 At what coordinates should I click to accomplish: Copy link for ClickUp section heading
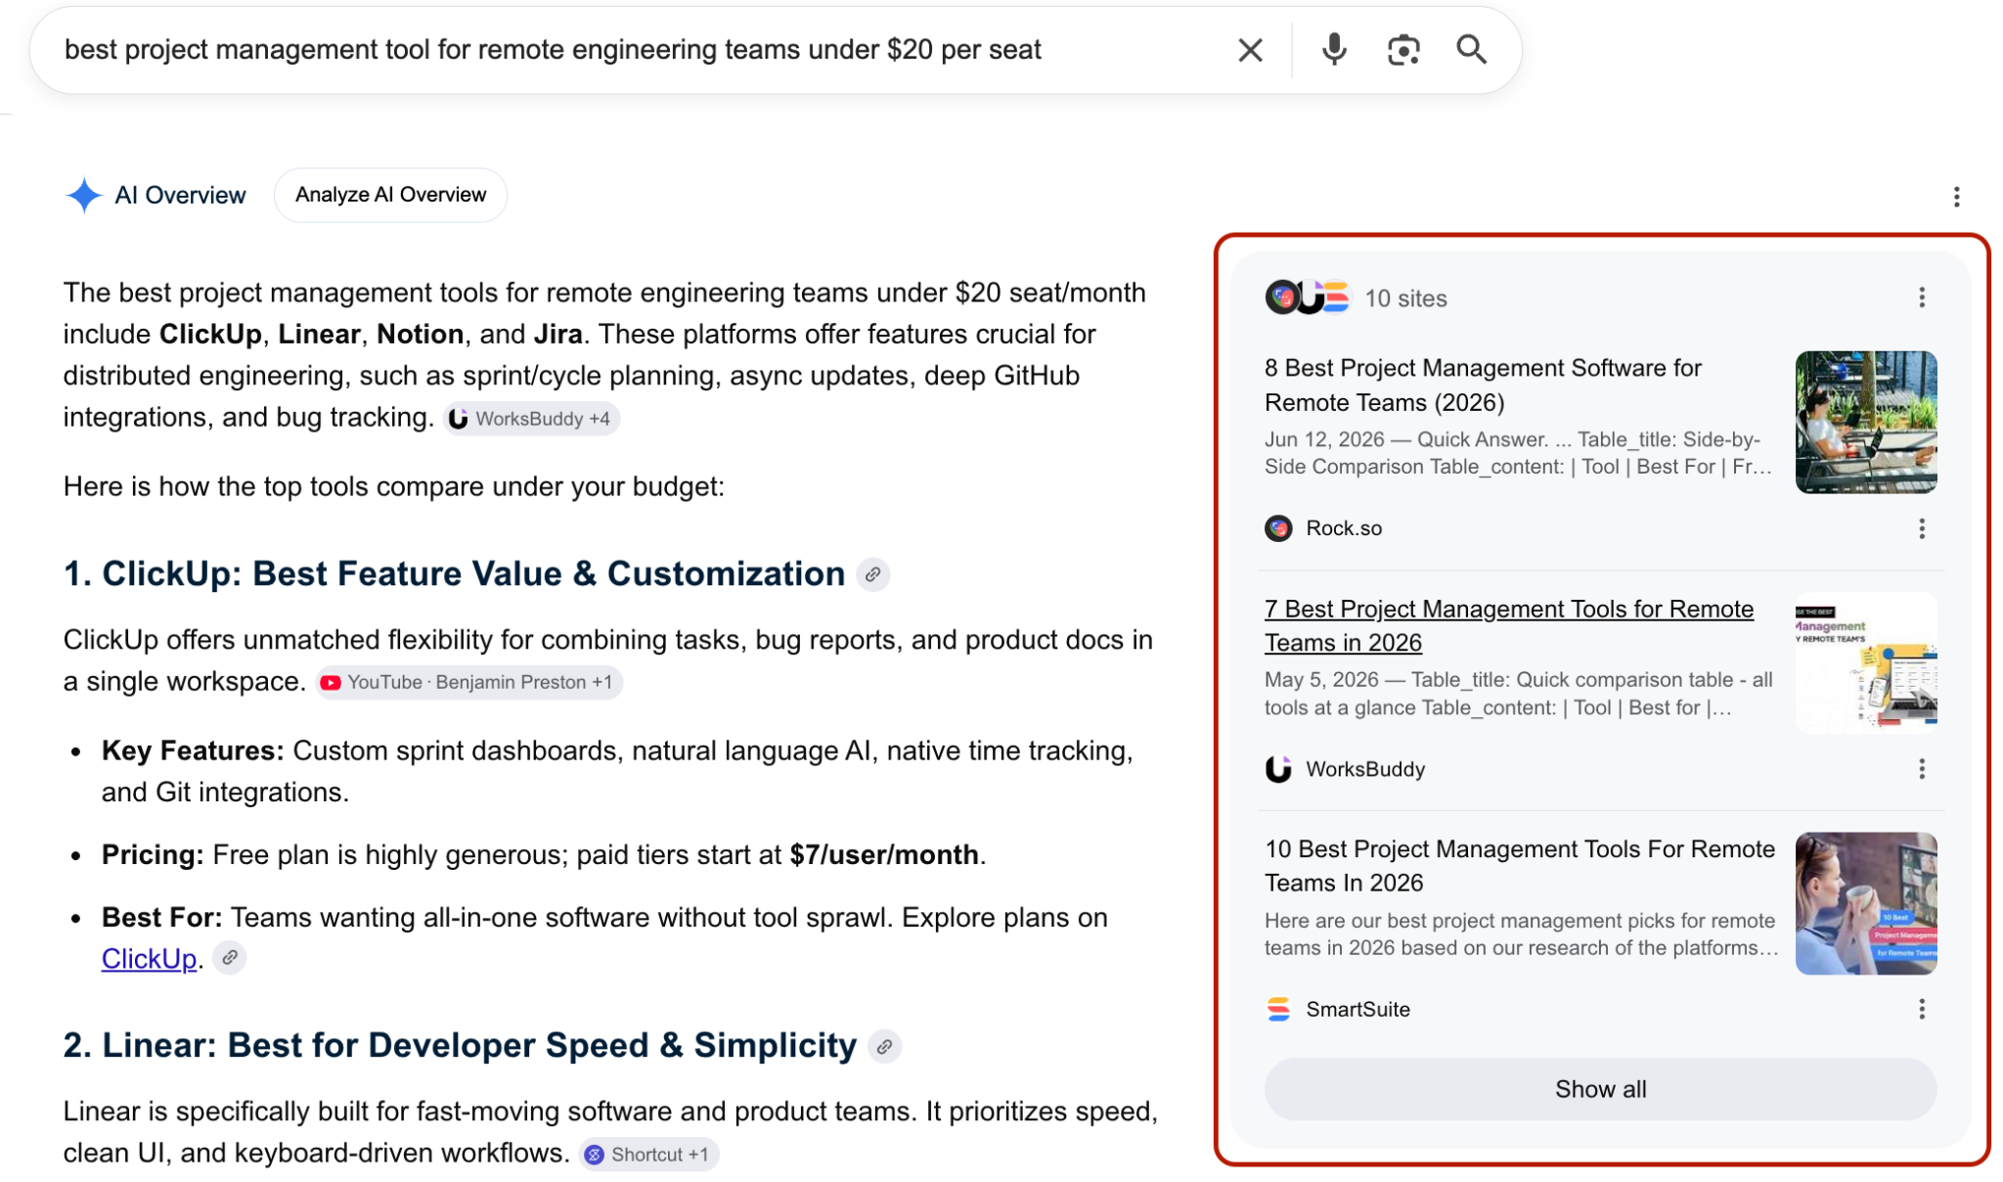click(872, 574)
